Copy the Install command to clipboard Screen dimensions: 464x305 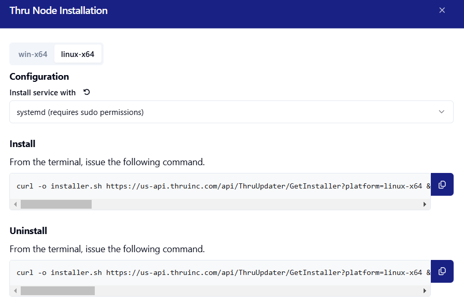[x=442, y=185]
